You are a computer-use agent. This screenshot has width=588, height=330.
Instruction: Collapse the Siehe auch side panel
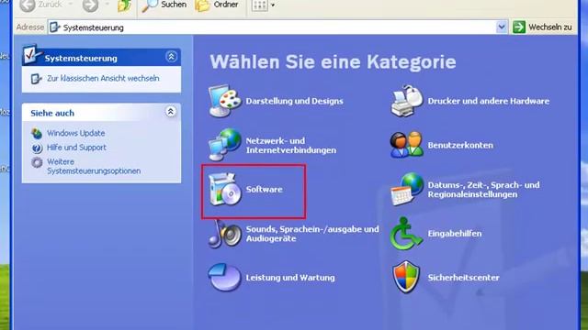pos(171,112)
